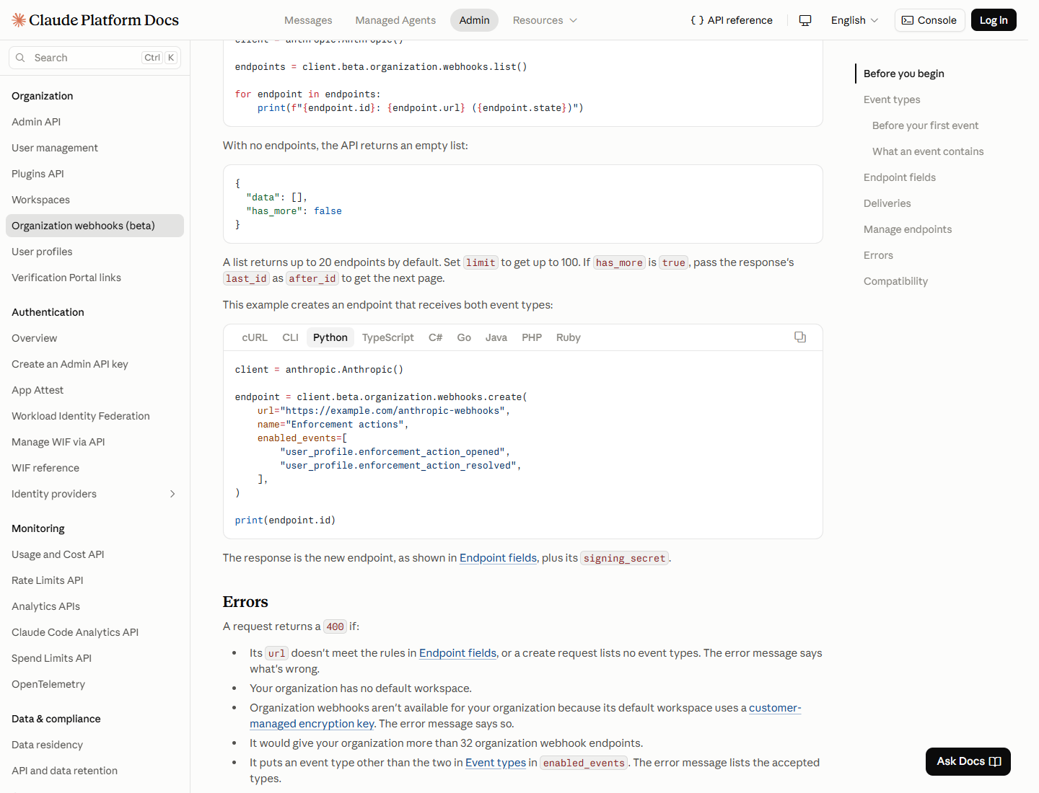Select Organization webhooks (beta) sidebar item
1039x793 pixels.
95,226
